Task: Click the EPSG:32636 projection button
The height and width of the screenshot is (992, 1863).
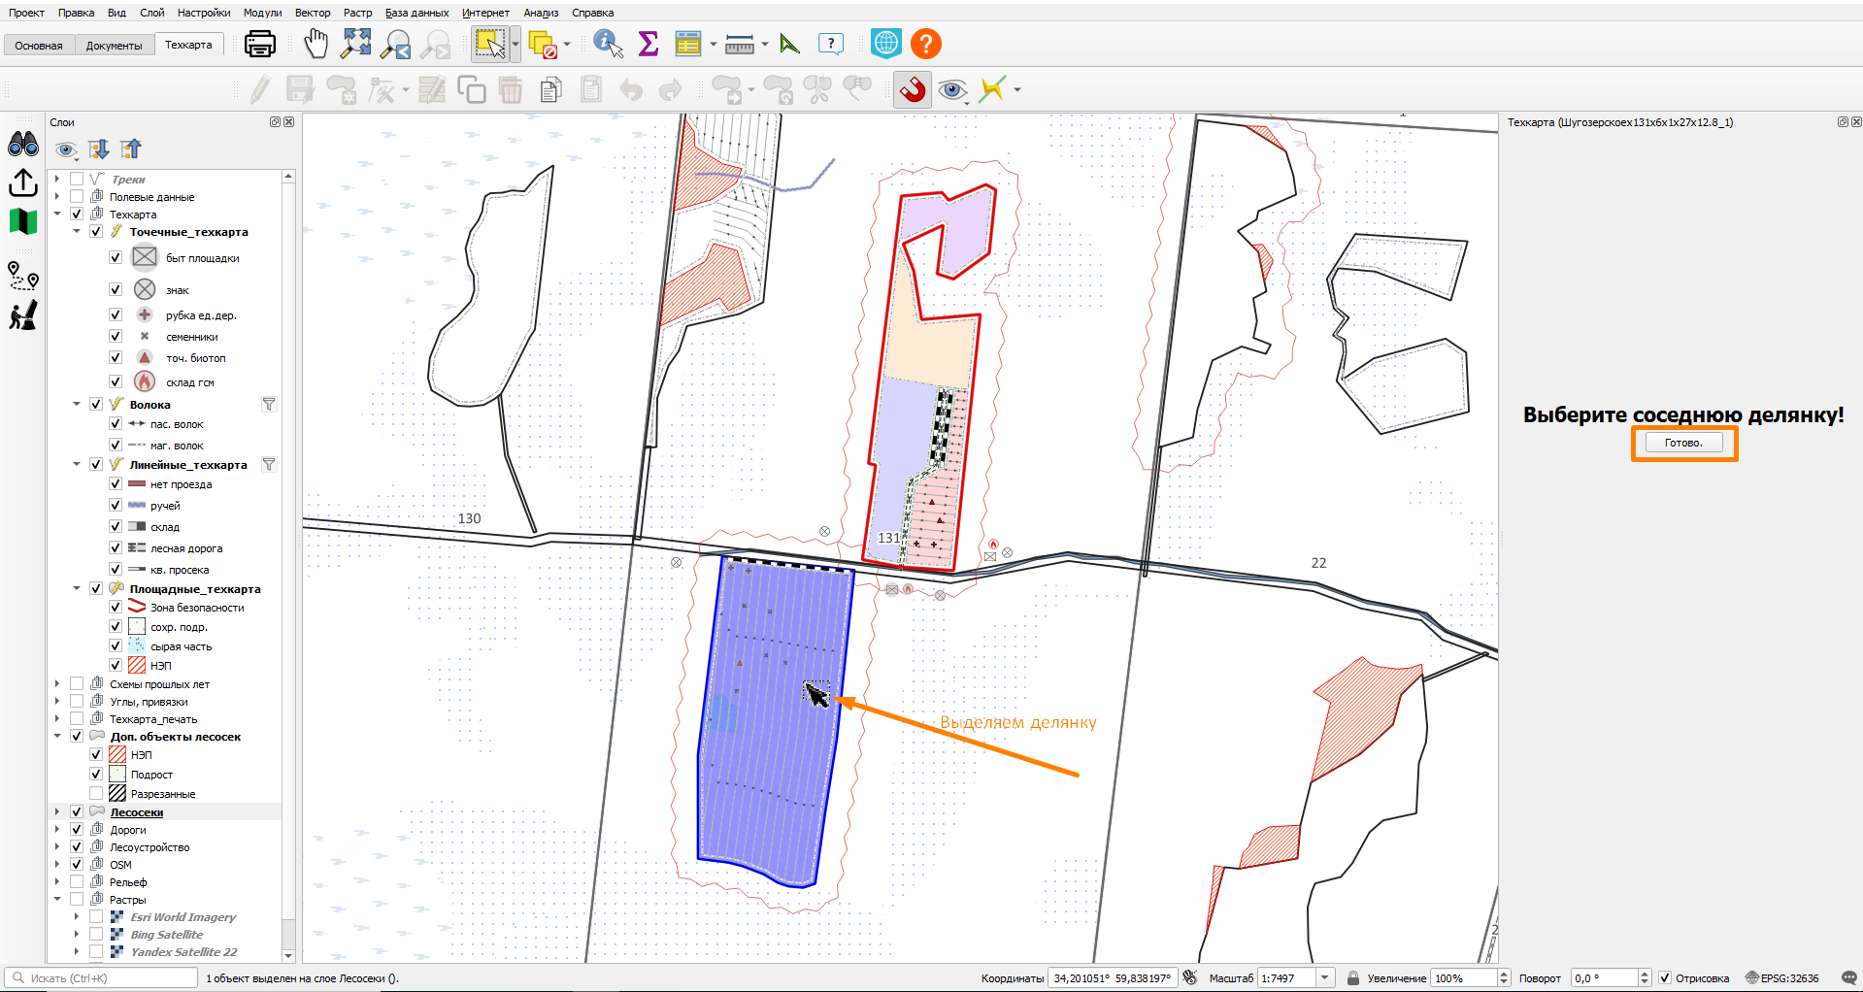Action: pos(1782,978)
